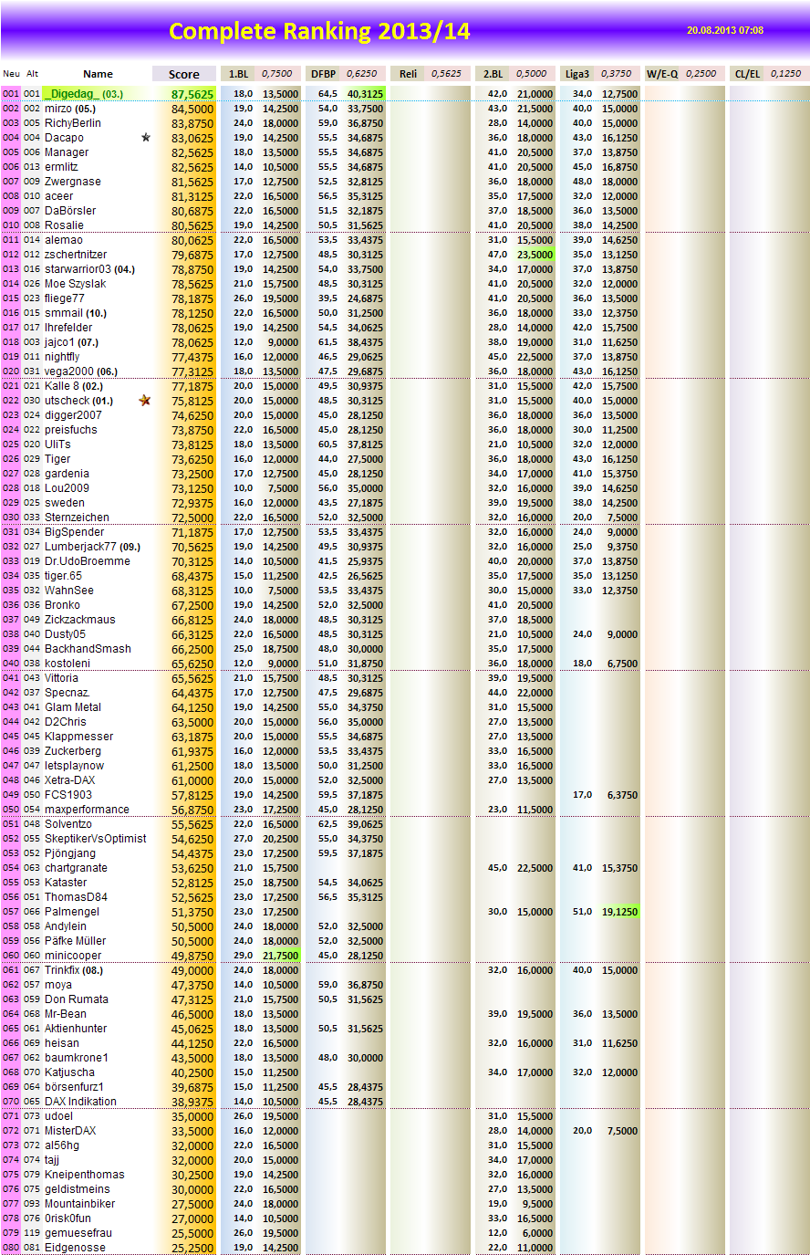Select the name SkeptikerVsOptimist
The height and width of the screenshot is (1255, 810).
click(x=96, y=839)
